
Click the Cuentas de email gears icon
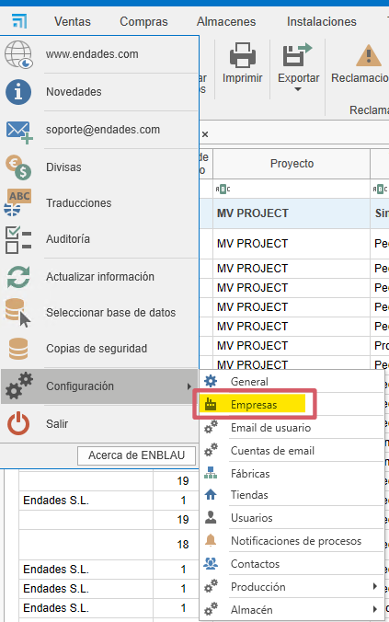(x=211, y=450)
